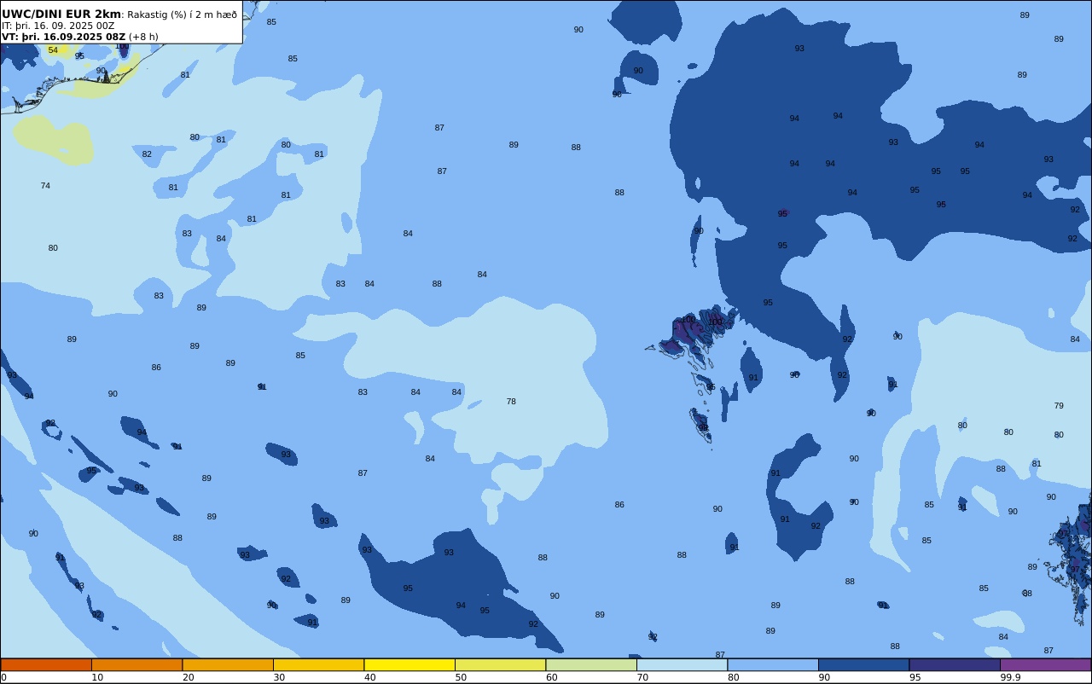
Task: Click the "79" humidity value on the map
Action: point(1059,406)
